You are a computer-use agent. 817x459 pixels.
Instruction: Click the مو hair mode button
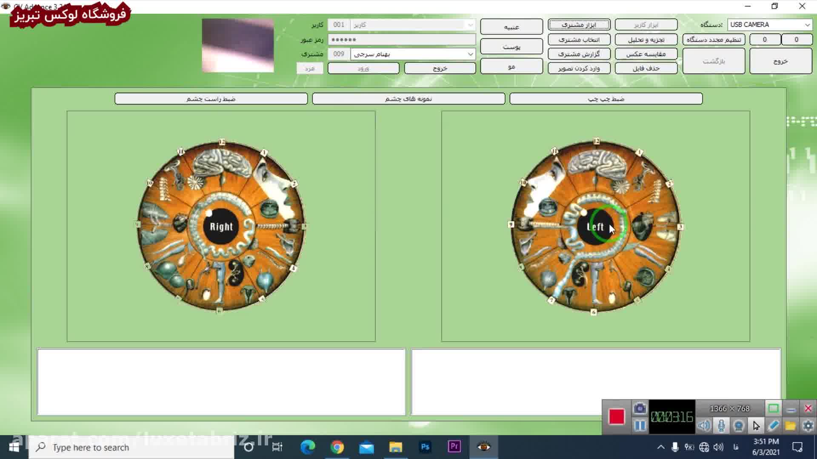[511, 66]
